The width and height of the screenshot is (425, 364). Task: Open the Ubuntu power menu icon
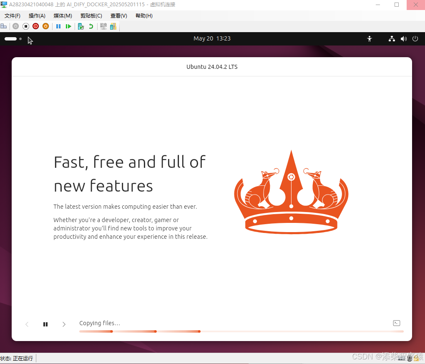(x=415, y=39)
